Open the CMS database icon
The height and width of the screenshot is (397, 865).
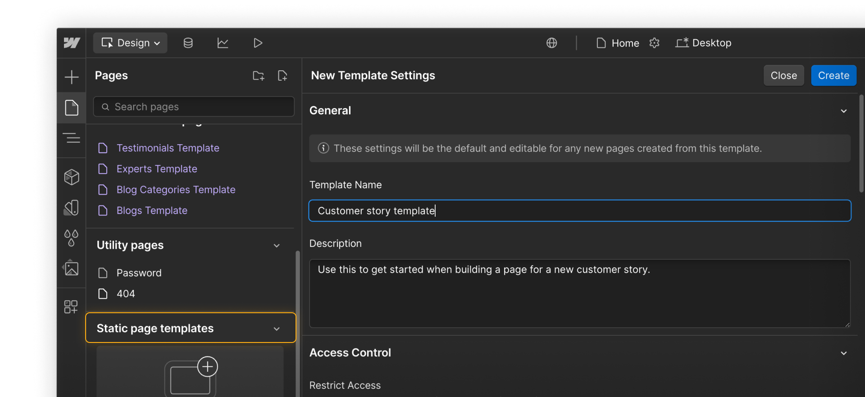point(188,43)
